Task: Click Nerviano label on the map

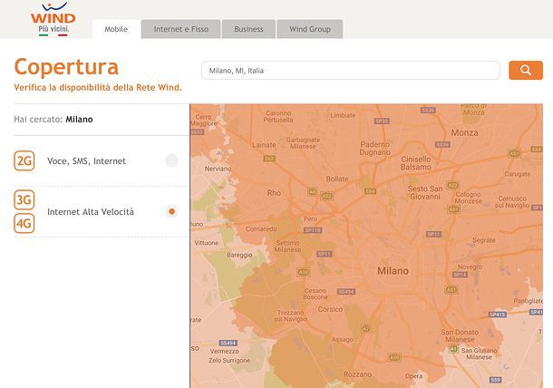Action: (218, 169)
